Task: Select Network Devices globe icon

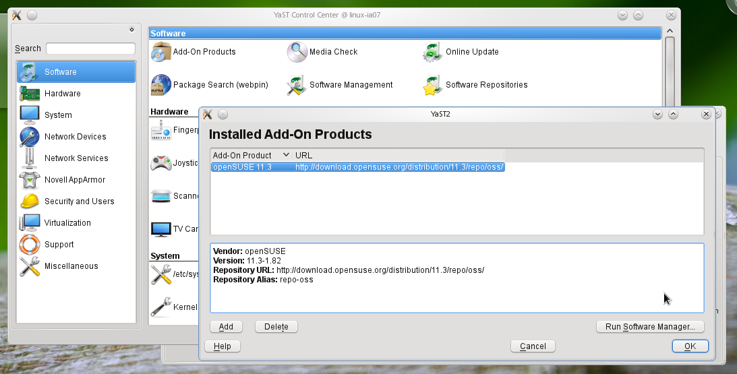Action: pyautogui.click(x=30, y=137)
